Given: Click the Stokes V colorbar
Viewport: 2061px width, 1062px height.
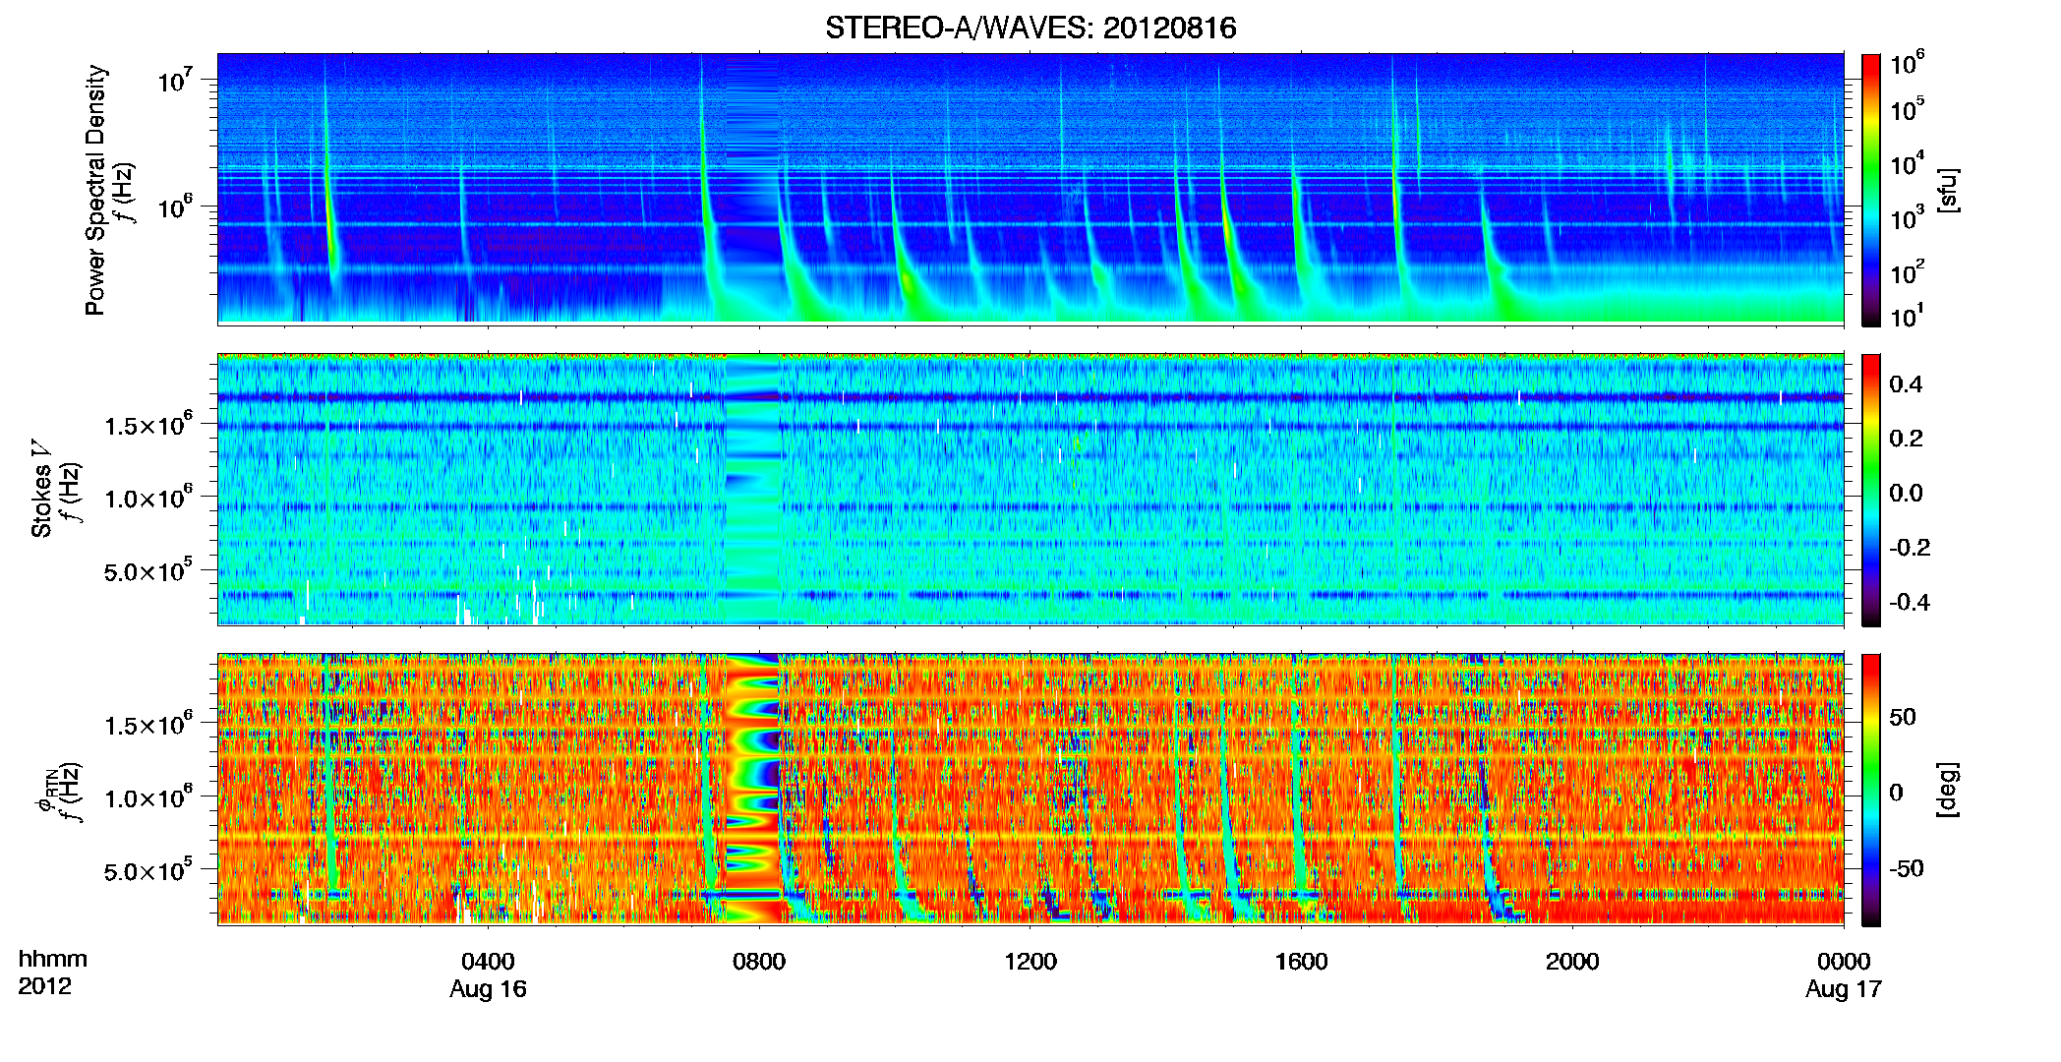Looking at the screenshot, I should coord(1871,490).
